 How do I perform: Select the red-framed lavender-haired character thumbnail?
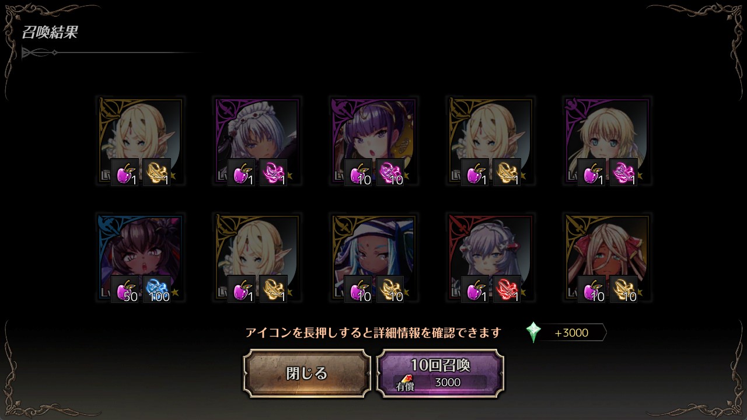tap(490, 258)
